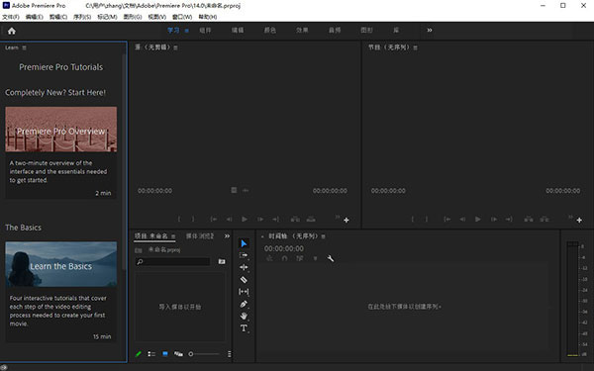Open Premiere Pro Overview tutorial
594x371 pixels.
(x=61, y=129)
